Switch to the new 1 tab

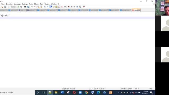(22, 10)
